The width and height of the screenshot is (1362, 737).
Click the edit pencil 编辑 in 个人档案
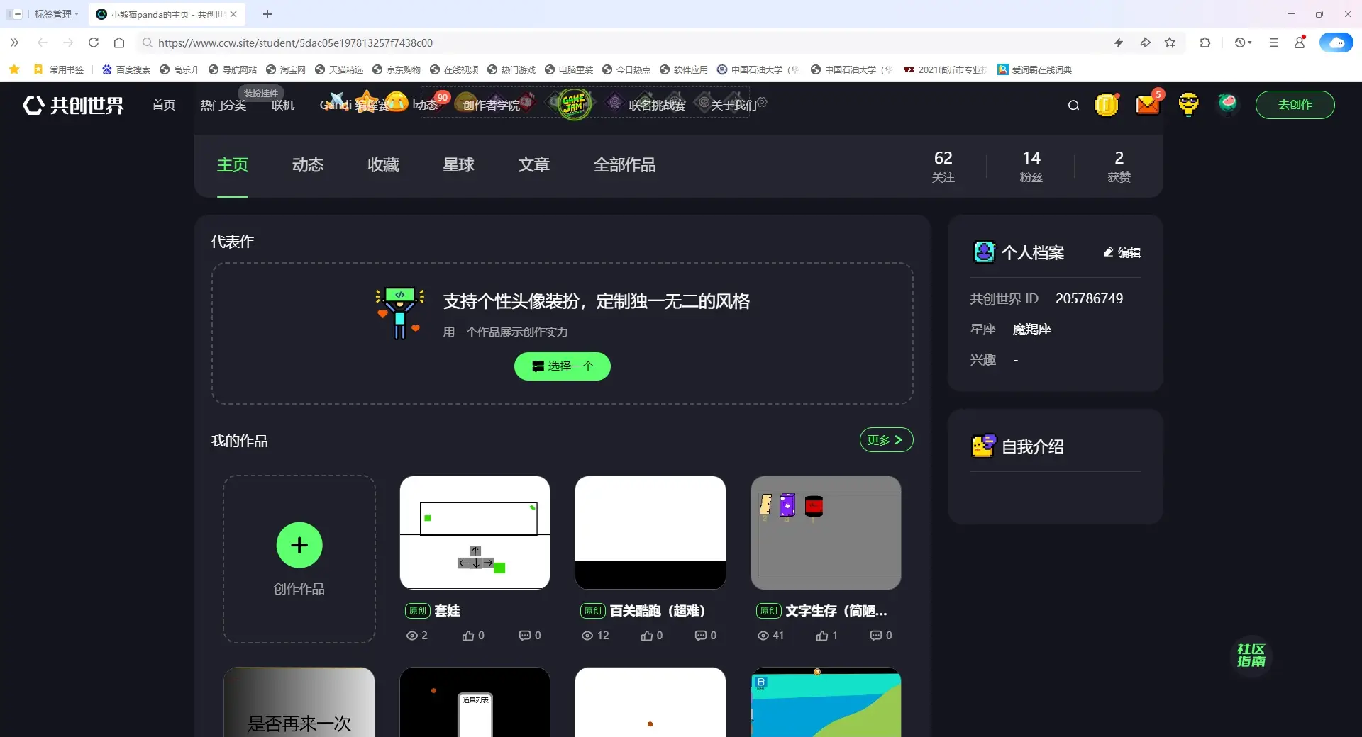1122,252
